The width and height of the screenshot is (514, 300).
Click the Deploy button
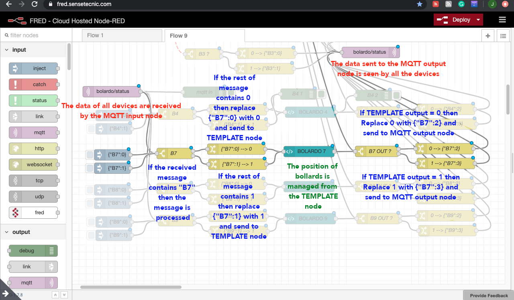(x=461, y=19)
